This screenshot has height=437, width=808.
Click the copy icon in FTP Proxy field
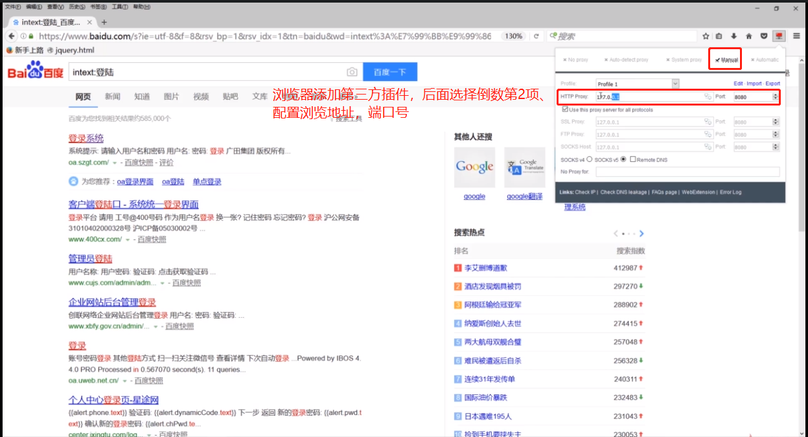[x=708, y=135]
